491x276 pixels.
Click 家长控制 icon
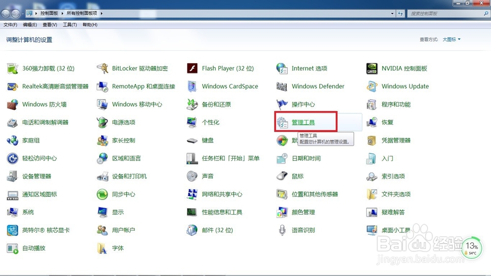tap(103, 140)
